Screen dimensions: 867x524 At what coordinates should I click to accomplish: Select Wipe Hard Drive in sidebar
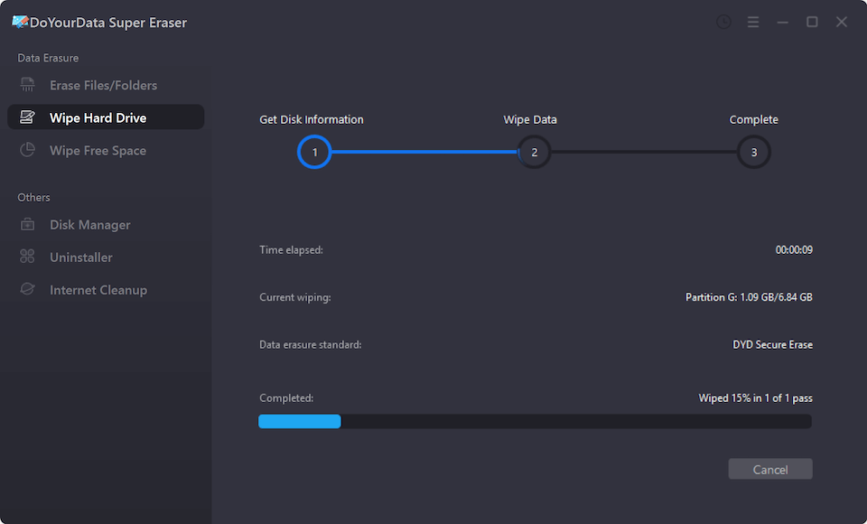[x=106, y=117]
